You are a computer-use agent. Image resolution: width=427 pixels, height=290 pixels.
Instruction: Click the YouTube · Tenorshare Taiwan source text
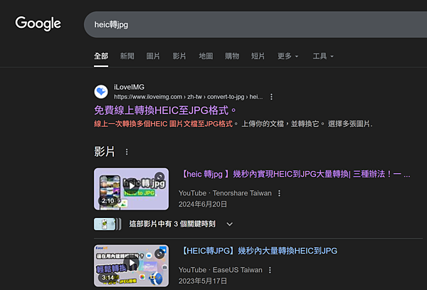coord(225,193)
